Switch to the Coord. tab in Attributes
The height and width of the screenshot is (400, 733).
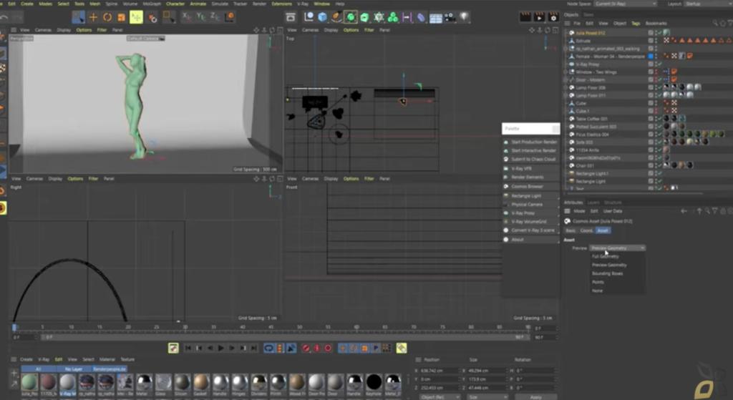tap(586, 230)
